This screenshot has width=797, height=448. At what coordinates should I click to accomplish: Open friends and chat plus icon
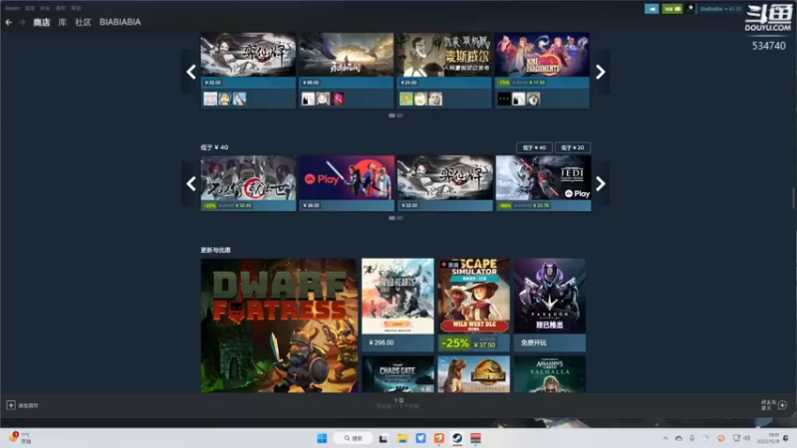click(782, 405)
